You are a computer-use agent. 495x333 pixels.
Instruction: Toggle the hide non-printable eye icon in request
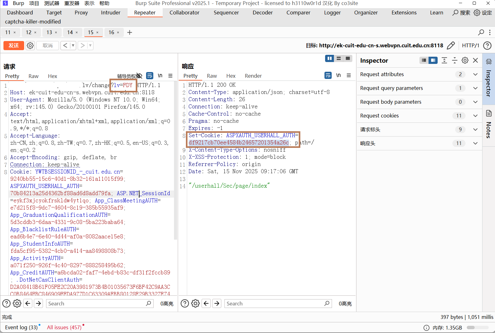coord(139,76)
